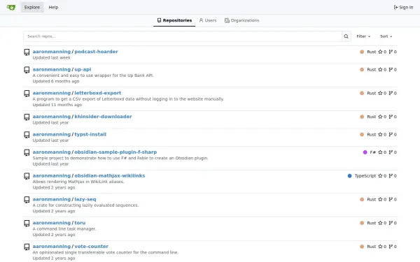Click 'A crate for constructing lazily evaluated sequences.'

coord(85,205)
